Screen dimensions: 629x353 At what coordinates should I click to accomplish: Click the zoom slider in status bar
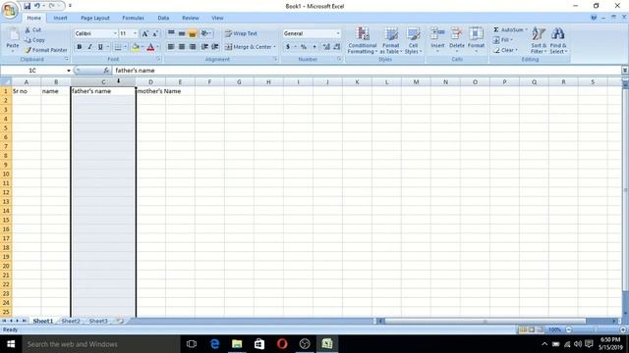coord(596,329)
